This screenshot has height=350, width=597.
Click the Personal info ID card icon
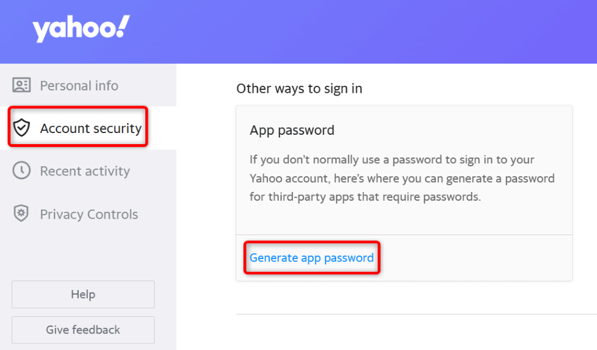pyautogui.click(x=22, y=86)
